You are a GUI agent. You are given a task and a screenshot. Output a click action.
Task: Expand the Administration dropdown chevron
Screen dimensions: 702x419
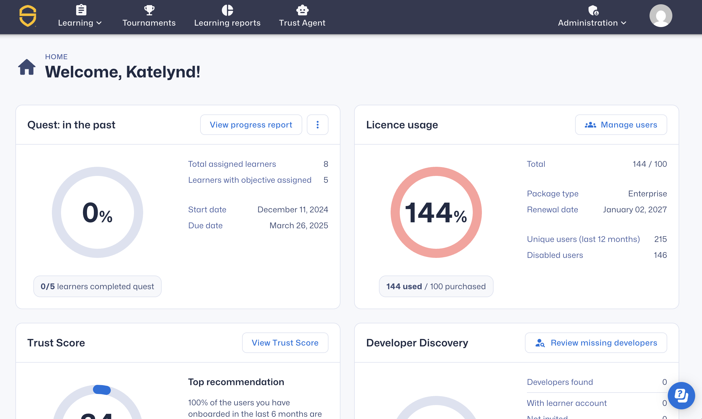[624, 23]
